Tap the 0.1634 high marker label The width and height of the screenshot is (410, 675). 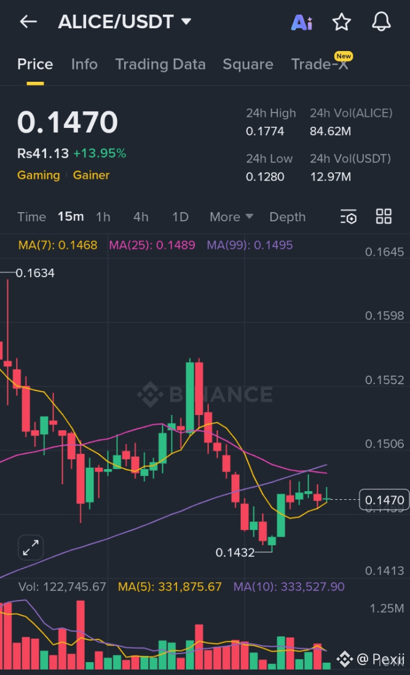pyautogui.click(x=35, y=273)
